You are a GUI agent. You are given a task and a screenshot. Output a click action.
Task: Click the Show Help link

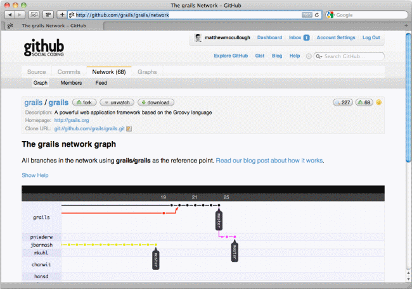35,175
